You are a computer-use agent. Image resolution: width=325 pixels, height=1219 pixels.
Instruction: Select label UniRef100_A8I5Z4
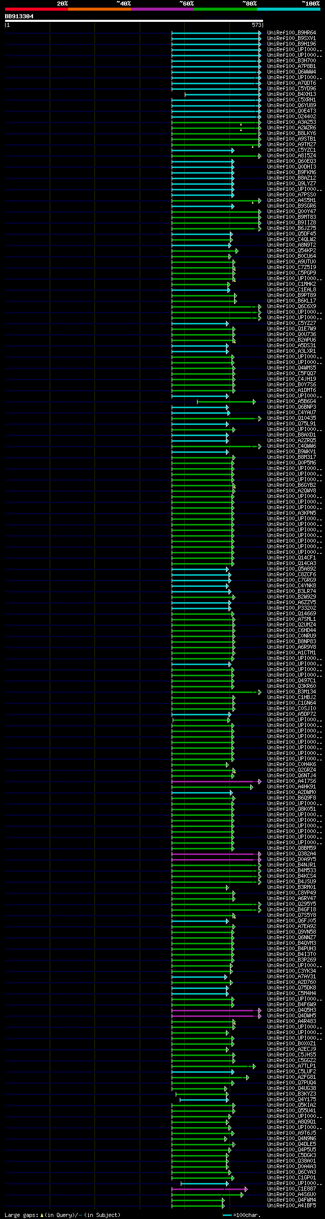coord(291,156)
